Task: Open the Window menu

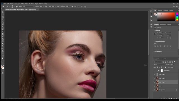Action: point(41,4)
